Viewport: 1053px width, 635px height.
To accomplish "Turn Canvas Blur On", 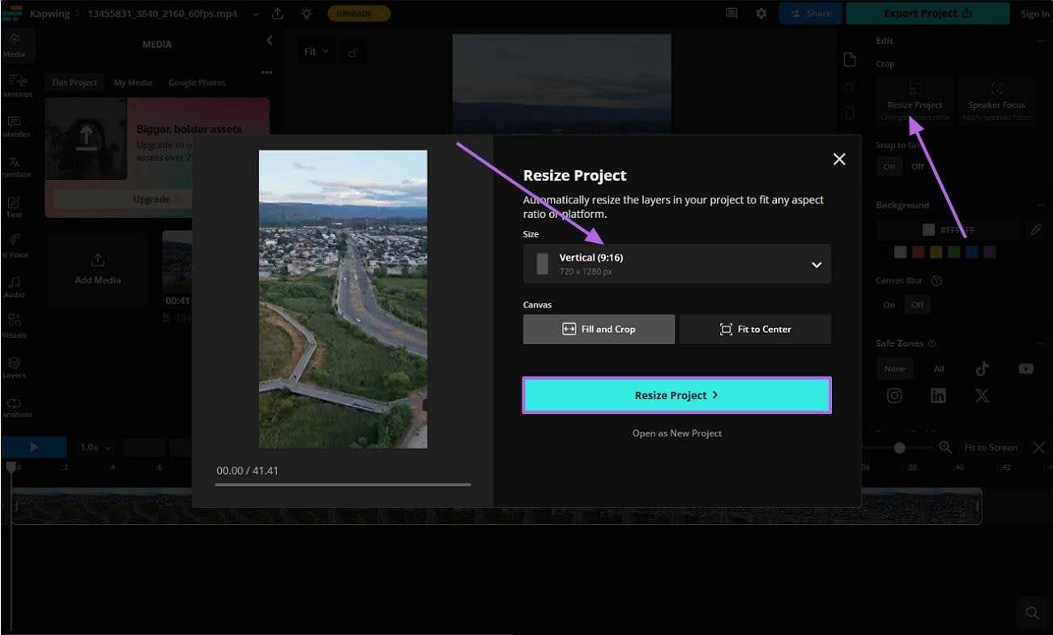I will click(x=889, y=305).
